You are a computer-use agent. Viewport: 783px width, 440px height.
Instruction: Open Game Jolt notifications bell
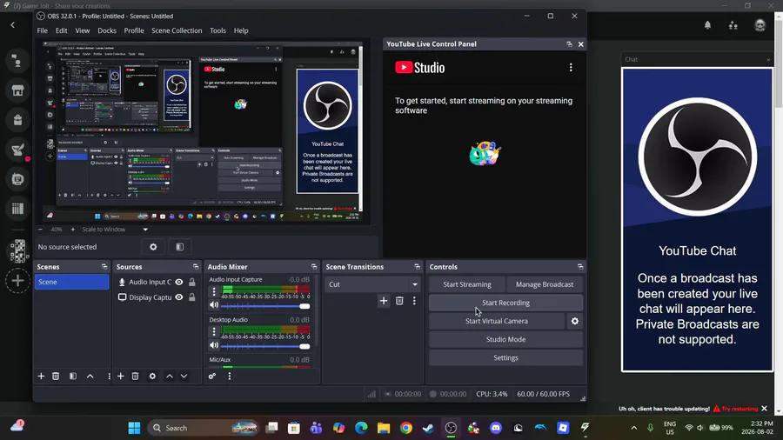[x=707, y=25]
